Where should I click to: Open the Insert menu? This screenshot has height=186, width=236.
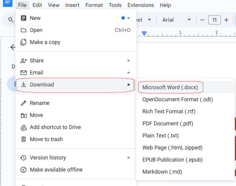click(x=72, y=5)
